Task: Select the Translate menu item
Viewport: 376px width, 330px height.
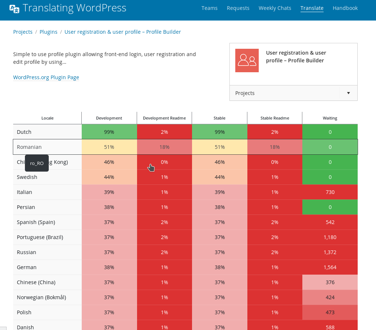Action: (x=312, y=8)
